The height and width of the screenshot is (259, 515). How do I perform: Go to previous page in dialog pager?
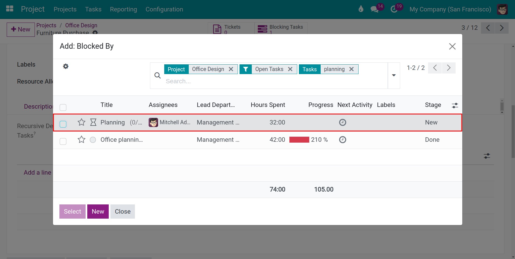point(435,68)
